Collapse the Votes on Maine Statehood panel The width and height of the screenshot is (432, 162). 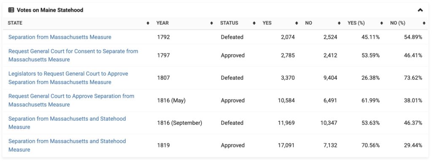point(420,10)
